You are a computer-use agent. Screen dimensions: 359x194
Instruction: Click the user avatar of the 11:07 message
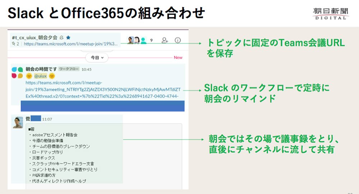coord(18,122)
